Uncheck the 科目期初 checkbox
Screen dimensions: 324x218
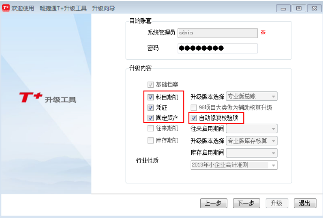pos(150,97)
